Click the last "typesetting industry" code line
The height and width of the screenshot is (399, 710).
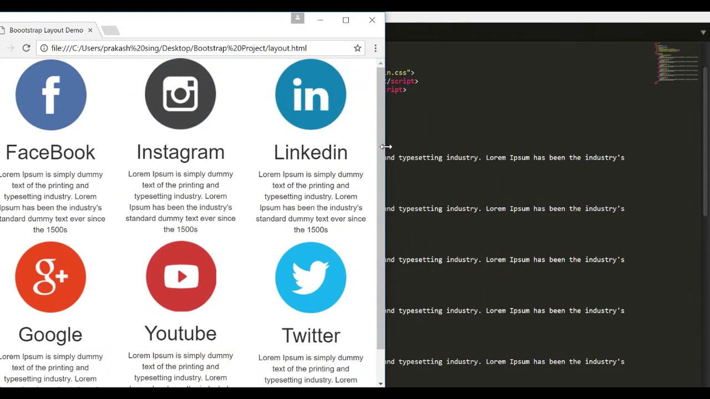(505, 361)
